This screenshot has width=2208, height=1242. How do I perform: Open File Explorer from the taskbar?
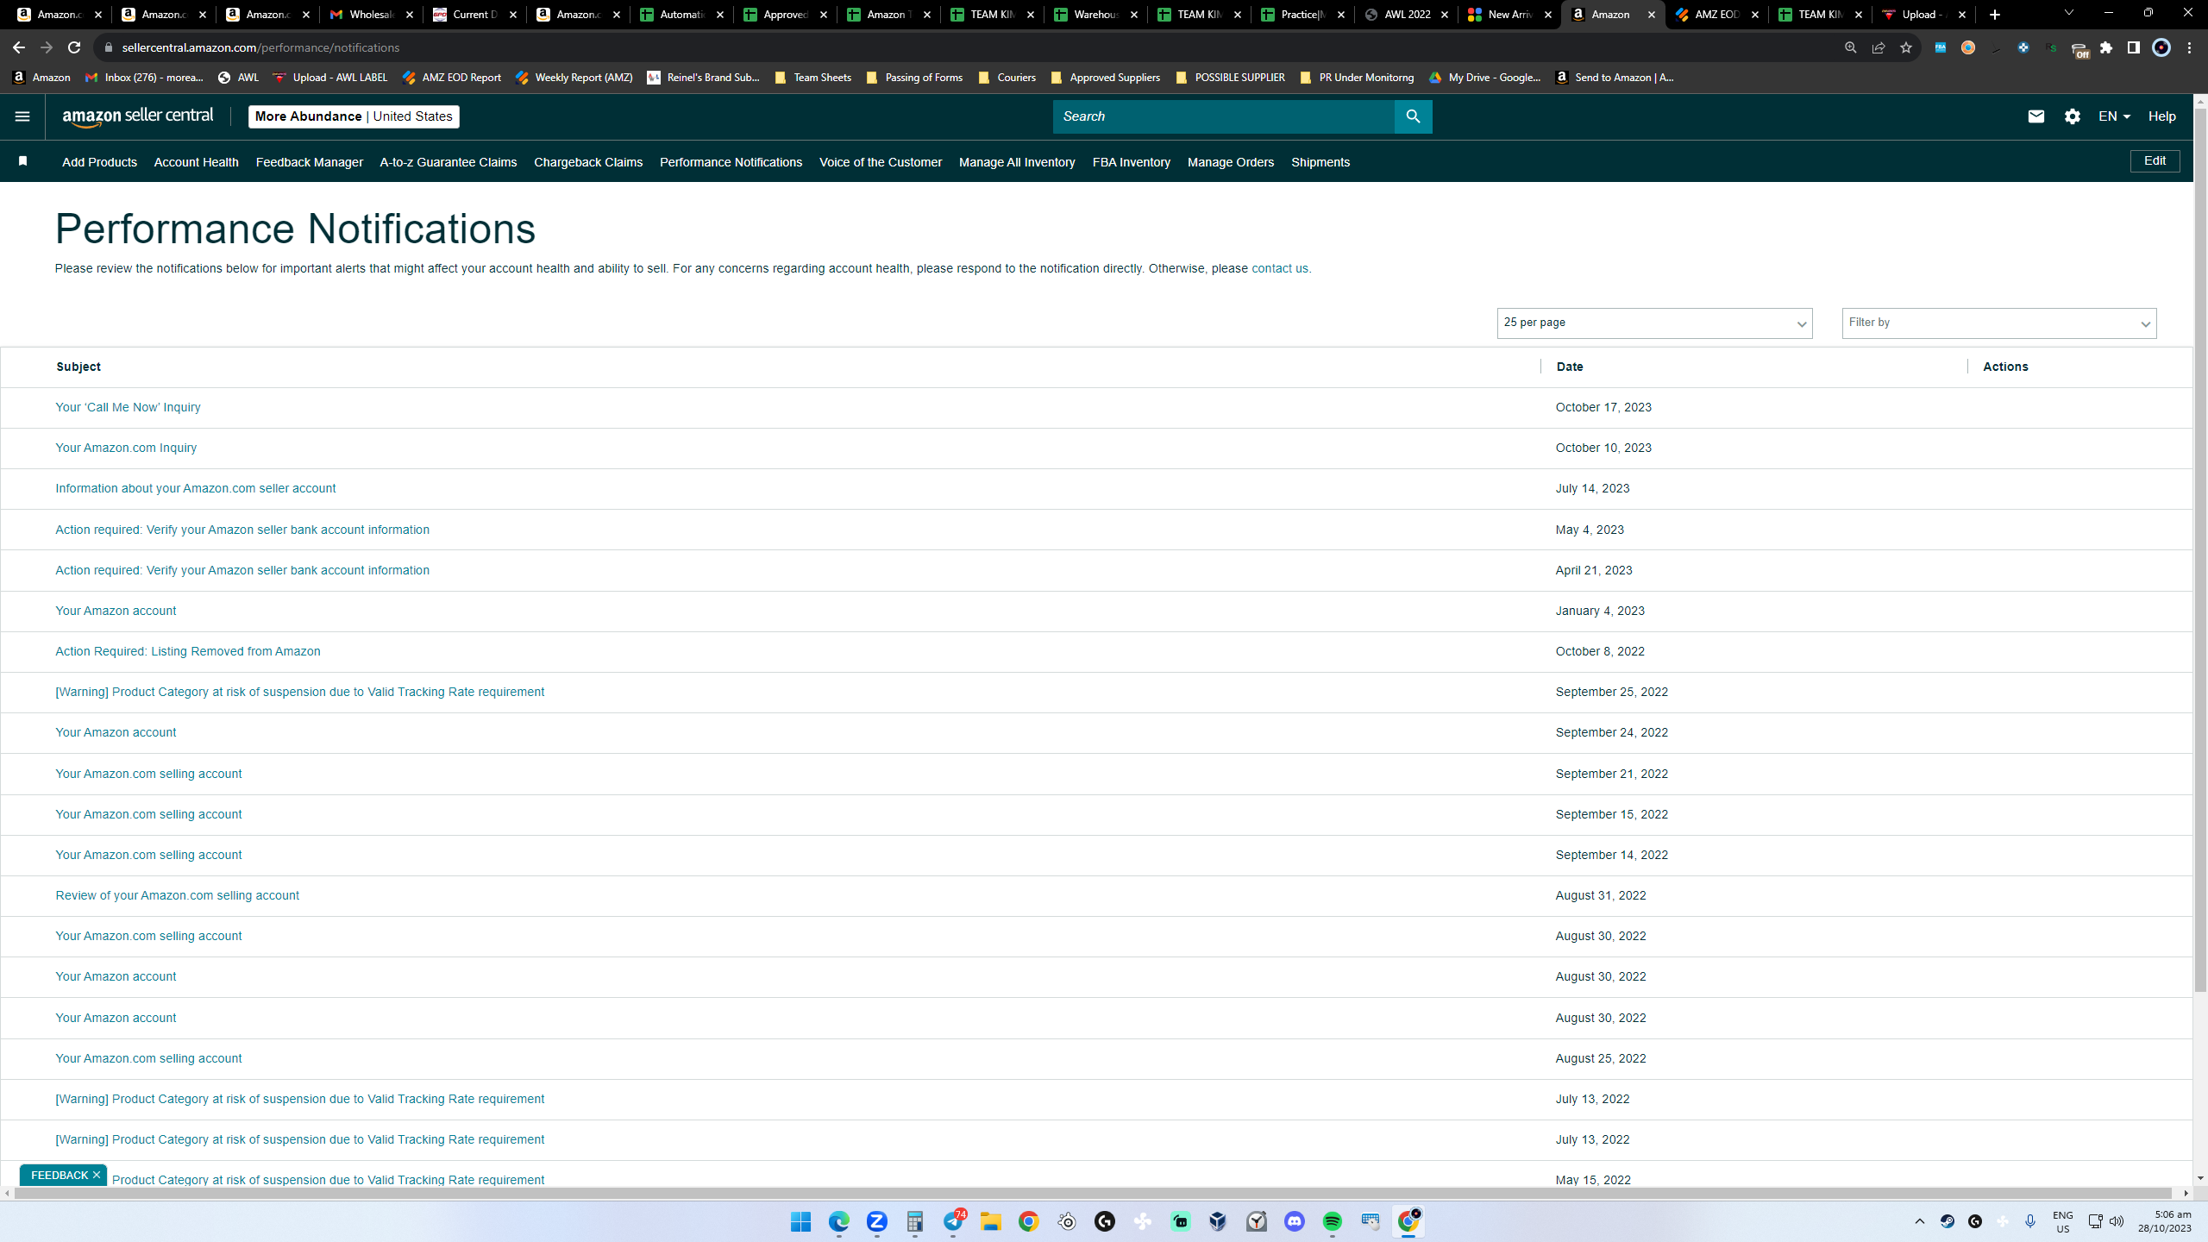click(x=990, y=1221)
